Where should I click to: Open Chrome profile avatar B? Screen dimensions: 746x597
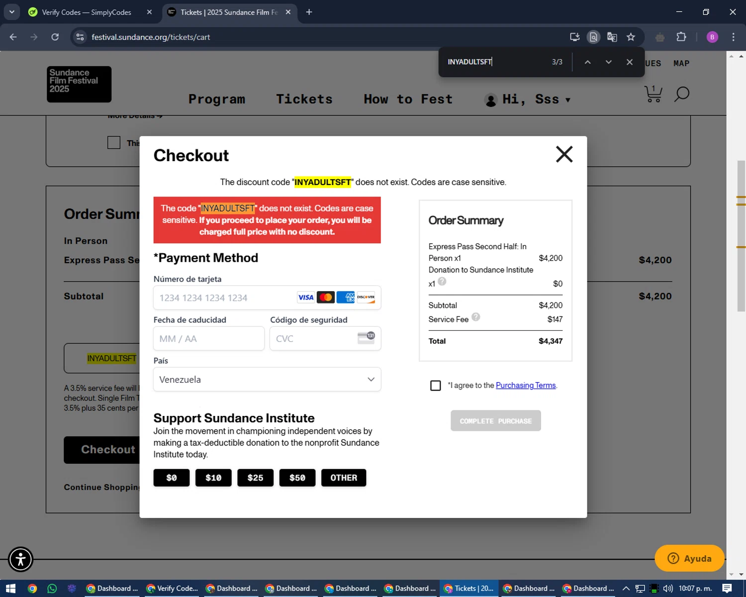pyautogui.click(x=712, y=37)
